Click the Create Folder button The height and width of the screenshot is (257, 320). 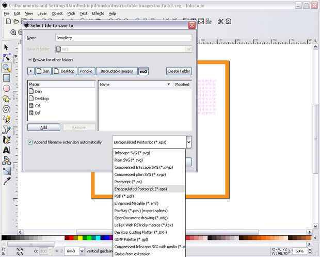click(179, 71)
